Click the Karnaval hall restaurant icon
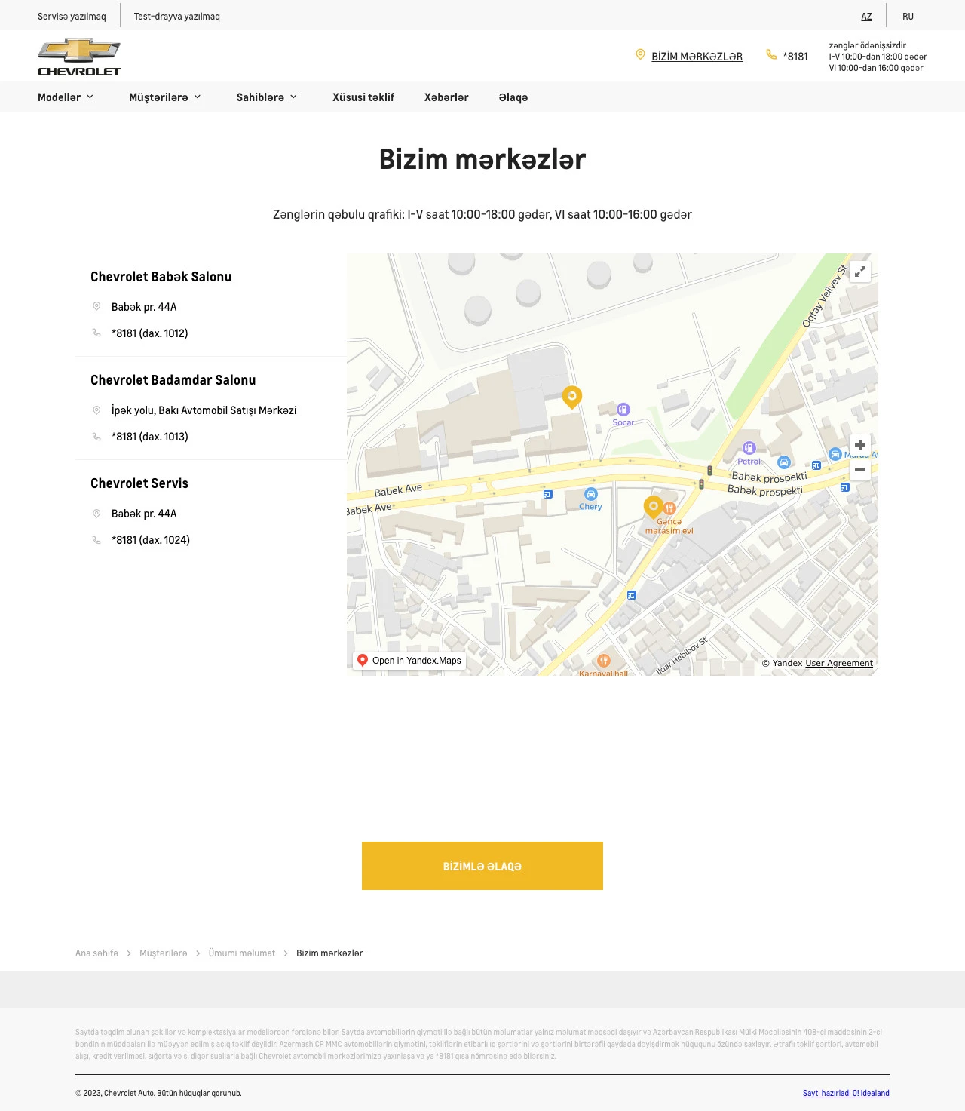 pos(604,661)
